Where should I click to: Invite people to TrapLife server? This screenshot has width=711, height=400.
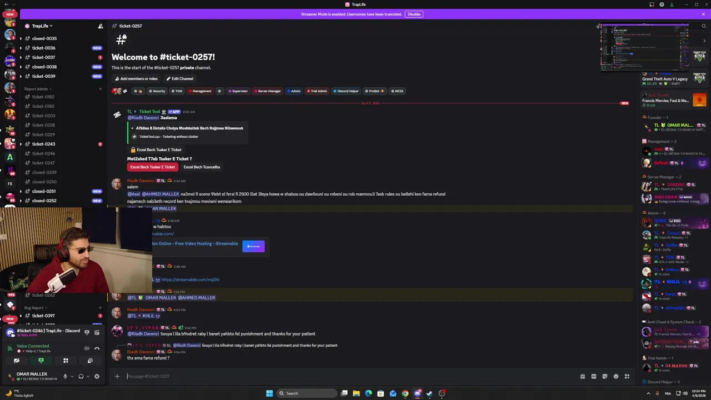click(101, 26)
